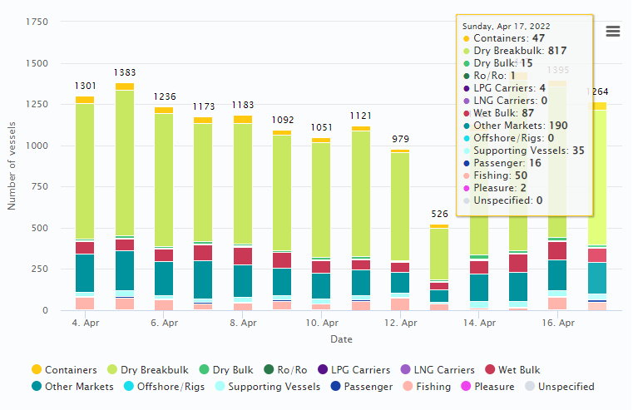Click the Ro/Ro dark green legend marker
633x410 pixels.
tap(269, 370)
